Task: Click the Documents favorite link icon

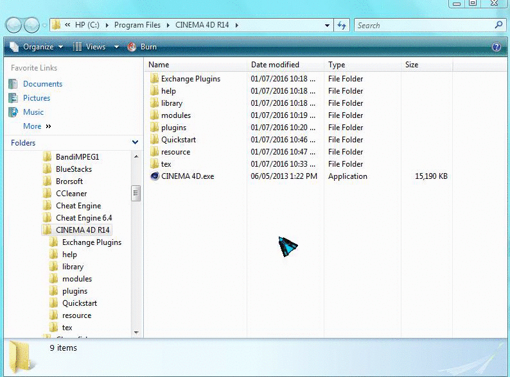Action: tap(13, 84)
